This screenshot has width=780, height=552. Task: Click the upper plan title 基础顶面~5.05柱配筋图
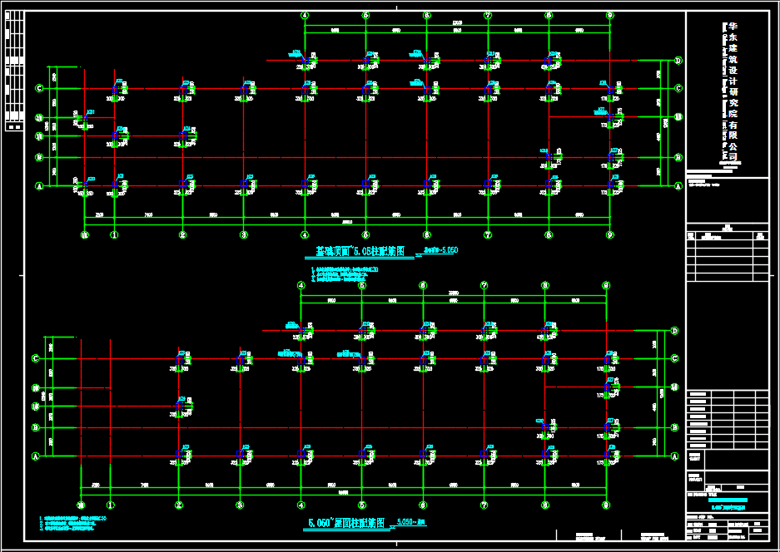(365, 251)
